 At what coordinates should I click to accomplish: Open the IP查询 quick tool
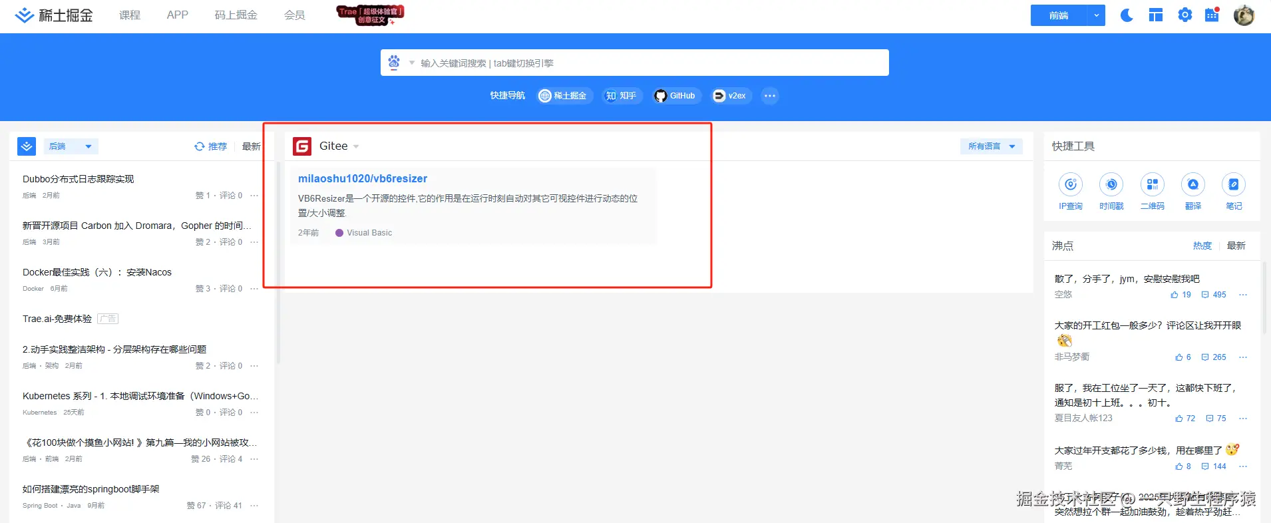(1070, 185)
